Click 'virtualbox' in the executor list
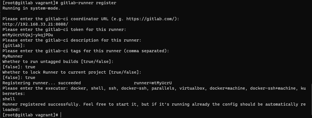The image size is (312, 118). 192,88
